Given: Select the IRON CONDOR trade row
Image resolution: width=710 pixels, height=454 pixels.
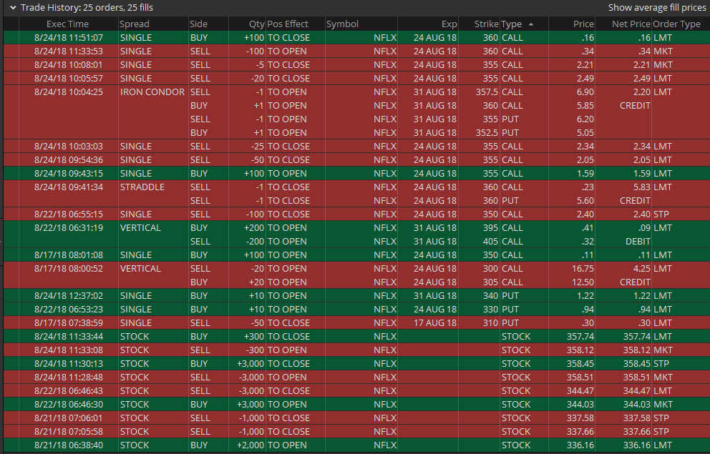Looking at the screenshot, I should click(x=152, y=92).
